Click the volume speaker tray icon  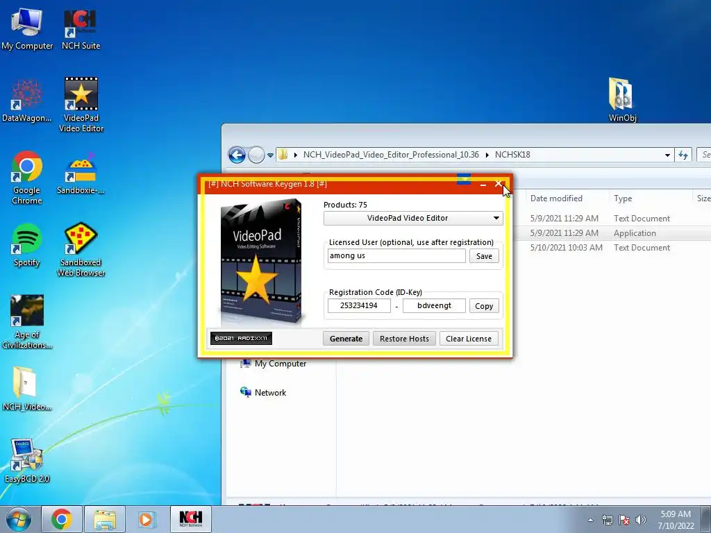(x=641, y=520)
